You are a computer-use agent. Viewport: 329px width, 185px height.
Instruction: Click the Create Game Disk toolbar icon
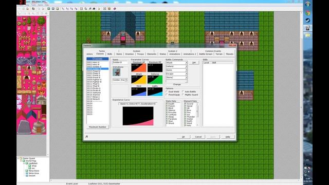tap(33, 9)
